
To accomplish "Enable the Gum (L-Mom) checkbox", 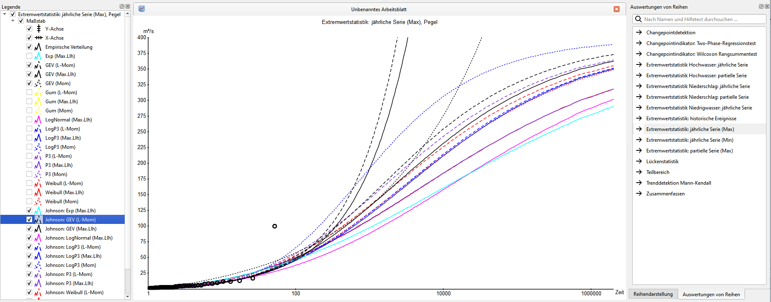I will point(29,93).
